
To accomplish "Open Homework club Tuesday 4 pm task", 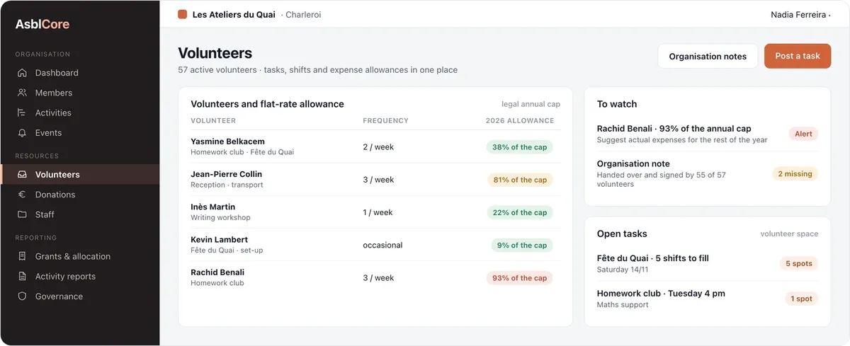I will pyautogui.click(x=708, y=299).
